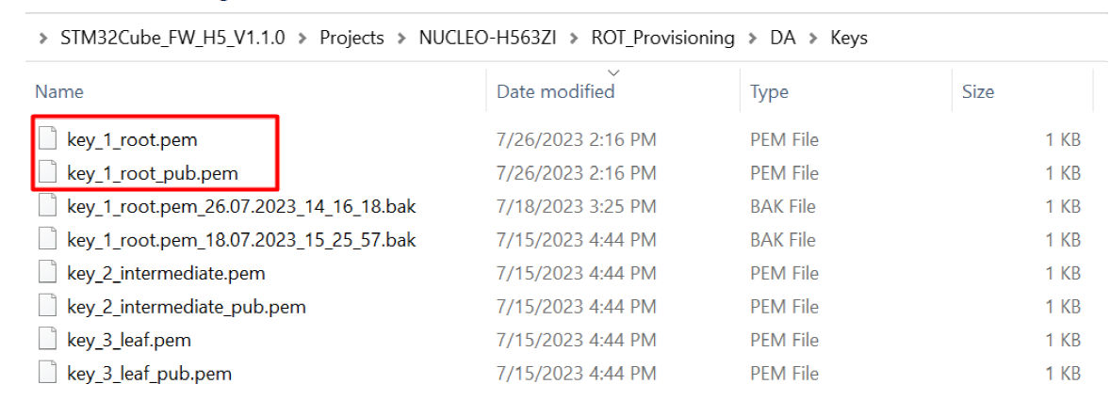Click file icon of key_1_root.pem_18.07.2023_15_25_57.bak

[47, 239]
